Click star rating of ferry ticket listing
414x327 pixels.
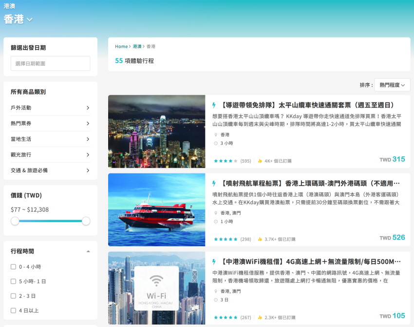click(226, 239)
